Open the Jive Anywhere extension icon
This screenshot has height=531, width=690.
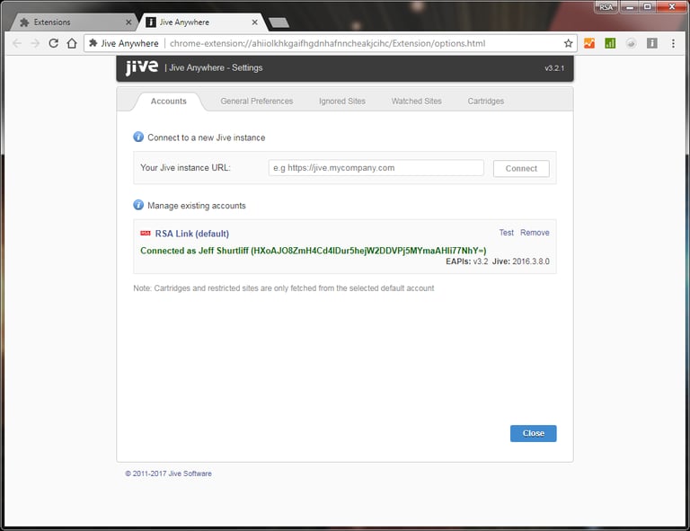(652, 43)
